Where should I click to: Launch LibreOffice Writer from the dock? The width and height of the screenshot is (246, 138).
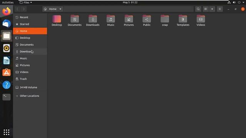click(7, 61)
